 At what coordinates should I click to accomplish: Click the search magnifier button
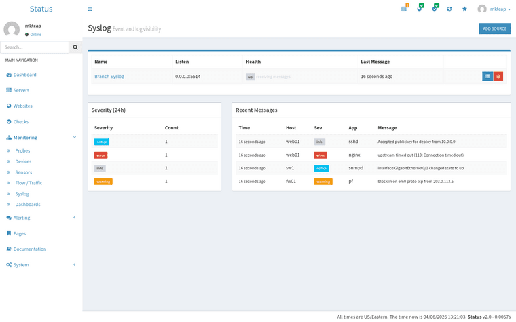[x=75, y=47]
